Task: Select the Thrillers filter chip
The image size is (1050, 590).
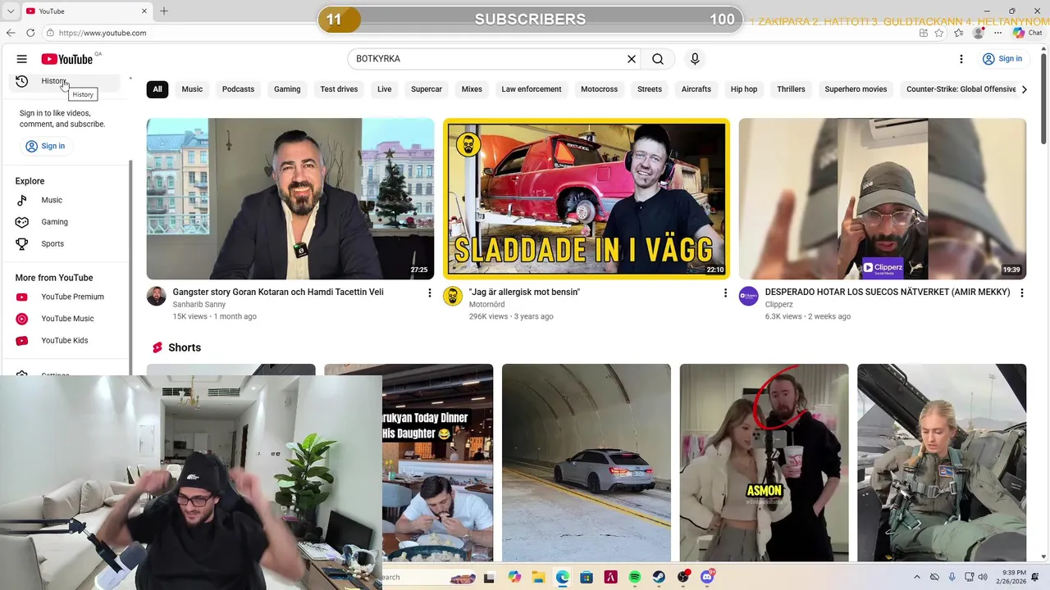Action: (x=791, y=89)
